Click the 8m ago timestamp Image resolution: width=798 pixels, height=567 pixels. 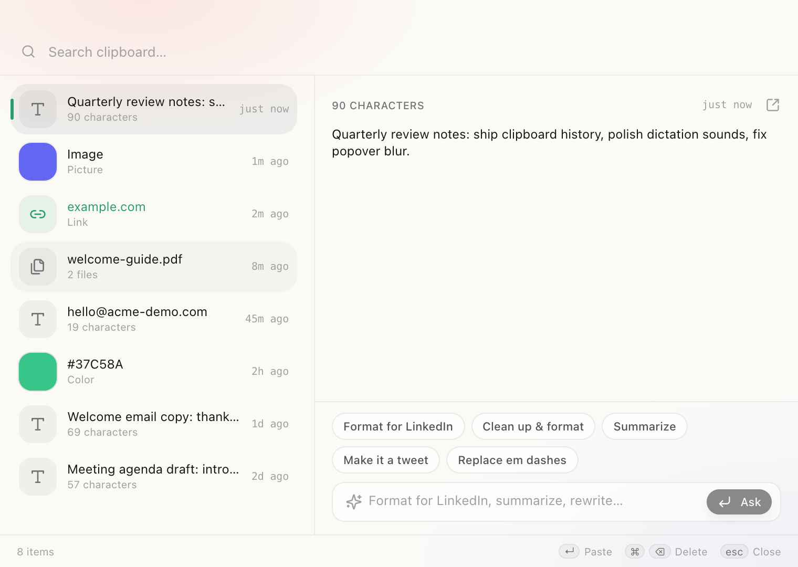[270, 266]
